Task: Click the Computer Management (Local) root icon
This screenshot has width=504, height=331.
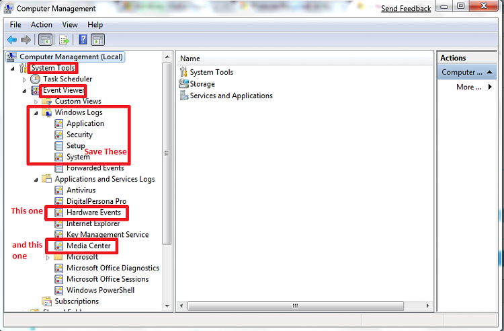Action: click(11, 57)
